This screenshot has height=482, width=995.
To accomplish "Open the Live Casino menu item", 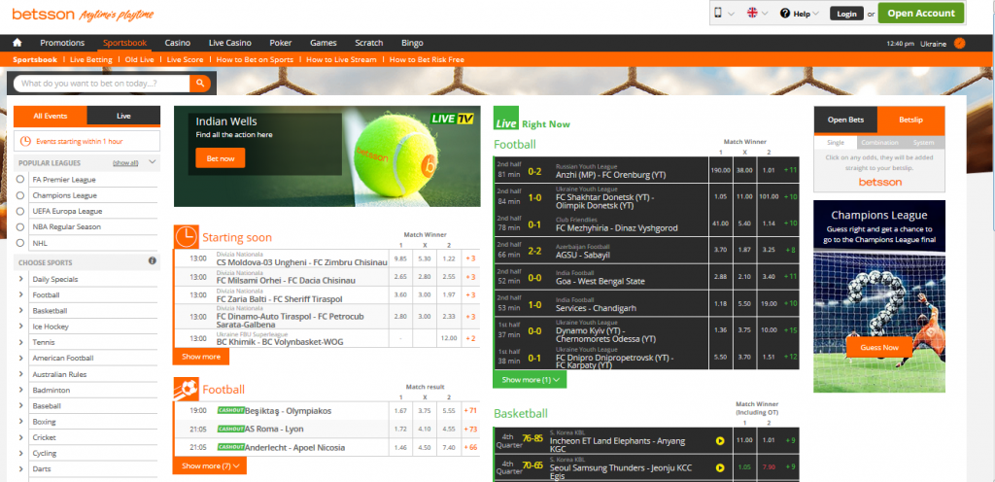I will pos(229,43).
